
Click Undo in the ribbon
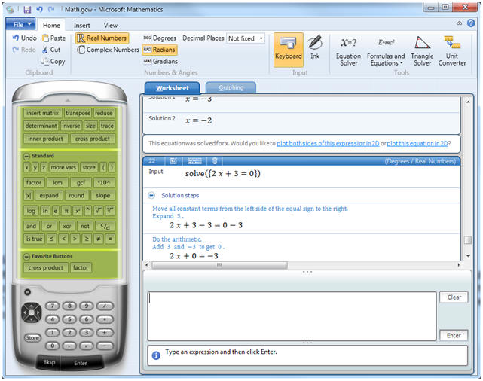25,38
